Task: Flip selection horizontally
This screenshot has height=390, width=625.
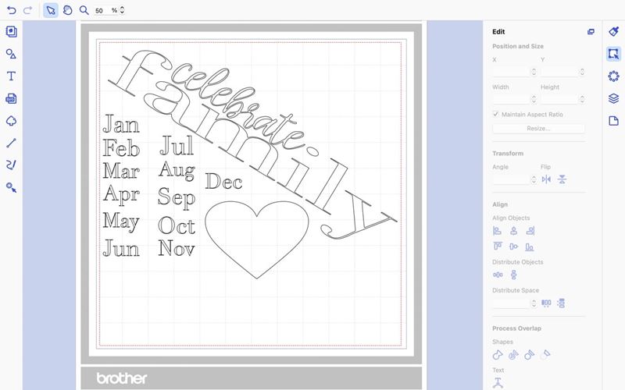Action: (546, 179)
